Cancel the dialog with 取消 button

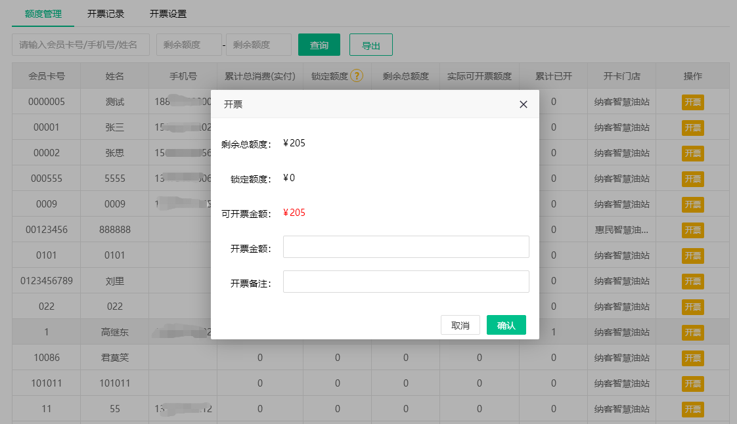click(x=460, y=324)
